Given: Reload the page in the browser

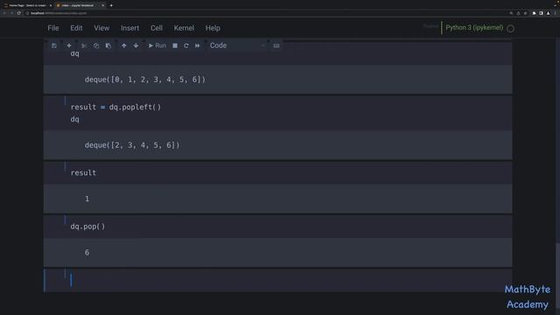Looking at the screenshot, I should click(19, 13).
